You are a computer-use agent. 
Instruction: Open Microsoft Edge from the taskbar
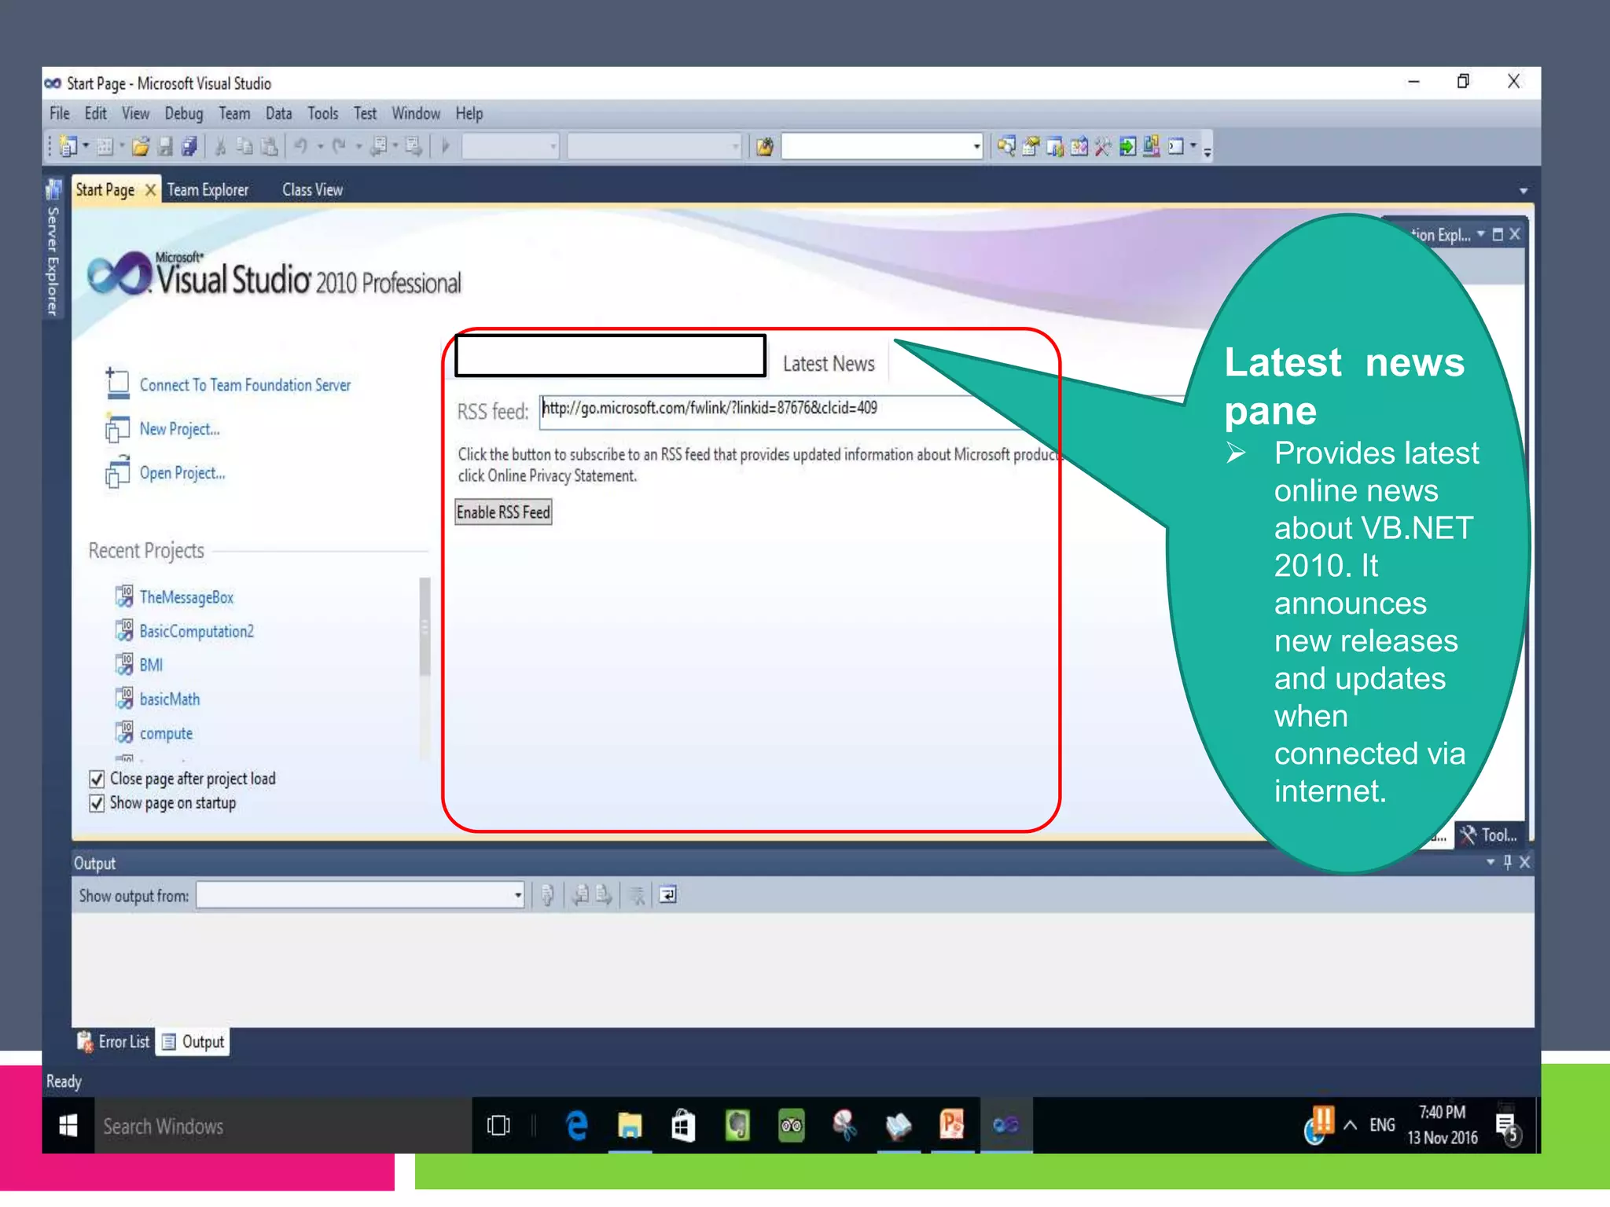tap(577, 1126)
